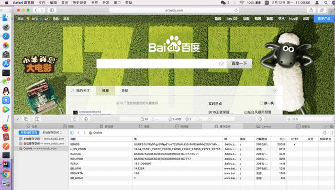
Task: Toggle the inspector navigation sidebar
Action: point(72,133)
